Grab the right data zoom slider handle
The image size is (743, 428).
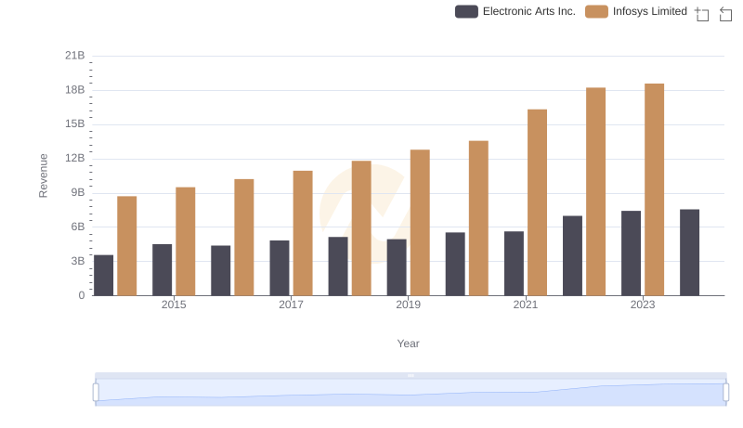tap(725, 393)
